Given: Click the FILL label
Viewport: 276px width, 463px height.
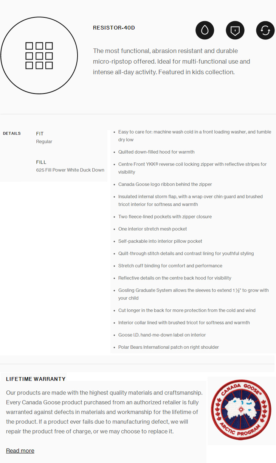Looking at the screenshot, I should pyautogui.click(x=41, y=162).
